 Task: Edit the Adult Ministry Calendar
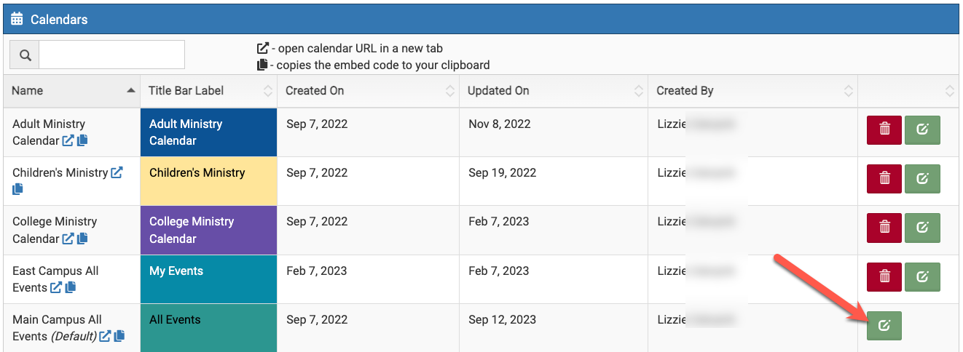pyautogui.click(x=922, y=129)
